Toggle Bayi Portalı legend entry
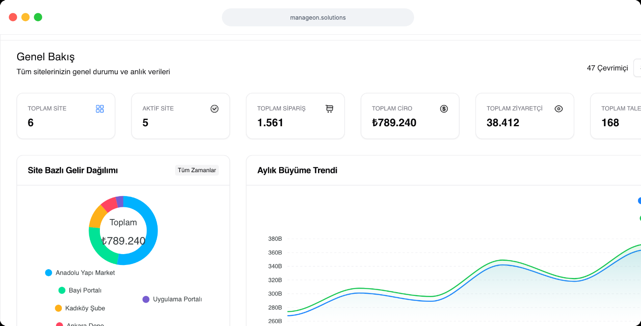The width and height of the screenshot is (641, 326). click(80, 290)
